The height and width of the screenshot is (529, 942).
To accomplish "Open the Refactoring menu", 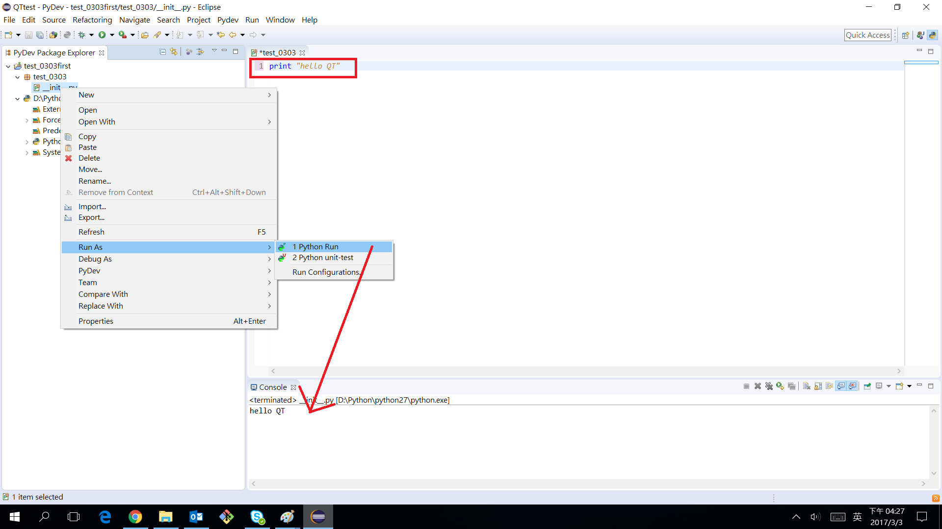I will point(92,20).
